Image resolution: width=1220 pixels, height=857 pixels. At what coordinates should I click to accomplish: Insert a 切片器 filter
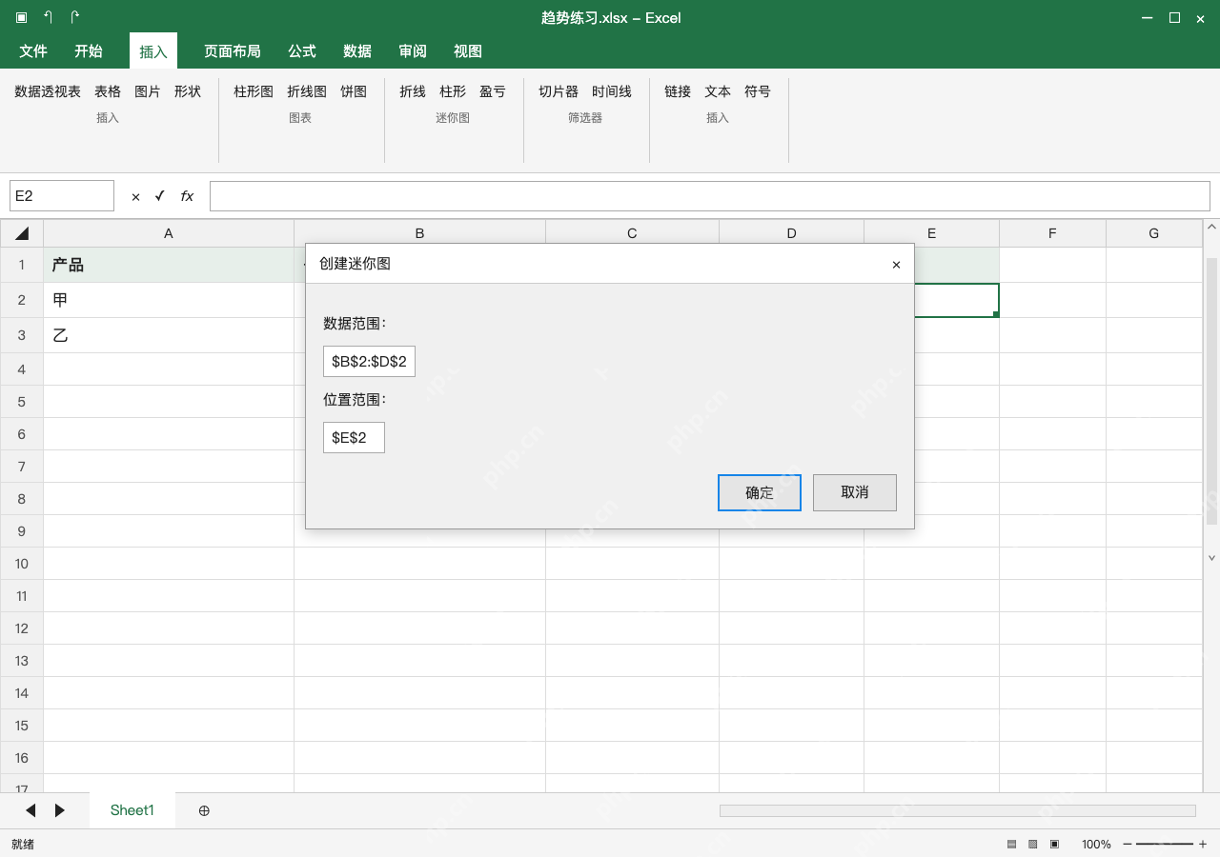click(559, 91)
